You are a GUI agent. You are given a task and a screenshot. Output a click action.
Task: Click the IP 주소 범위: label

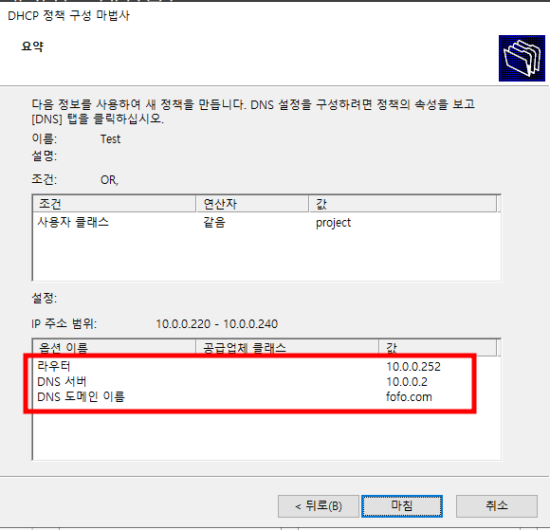(x=64, y=323)
